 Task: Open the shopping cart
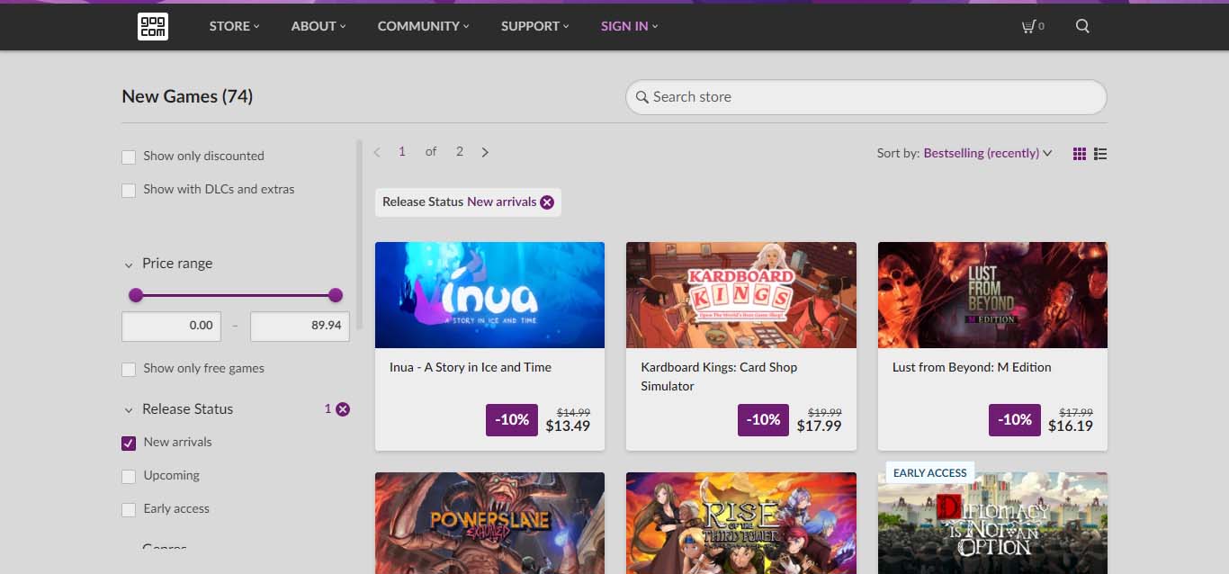pos(1031,26)
